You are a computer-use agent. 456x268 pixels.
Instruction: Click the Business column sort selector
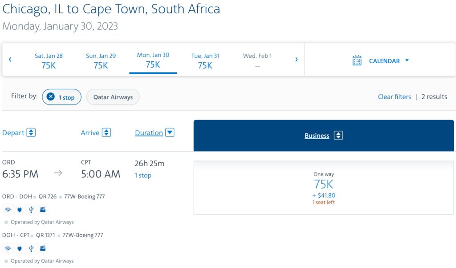click(x=338, y=136)
